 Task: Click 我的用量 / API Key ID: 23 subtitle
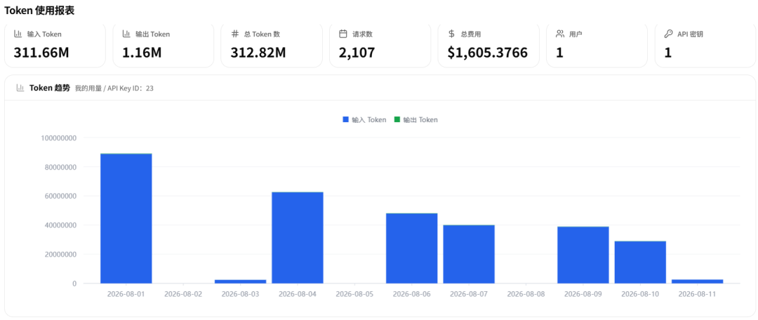coord(114,88)
